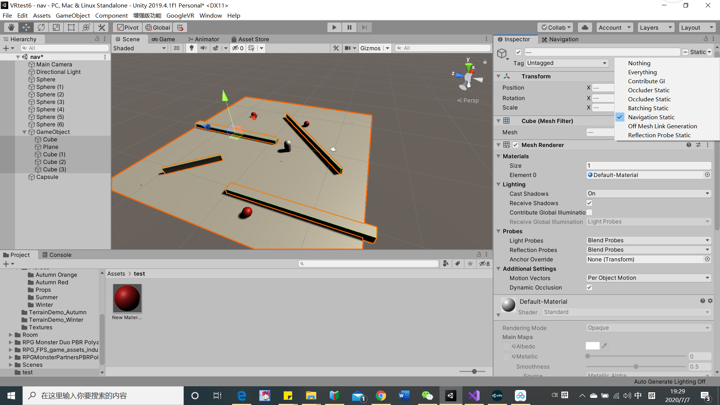This screenshot has width=720, height=405.
Task: Click the Pivot toggle button
Action: (x=127, y=27)
